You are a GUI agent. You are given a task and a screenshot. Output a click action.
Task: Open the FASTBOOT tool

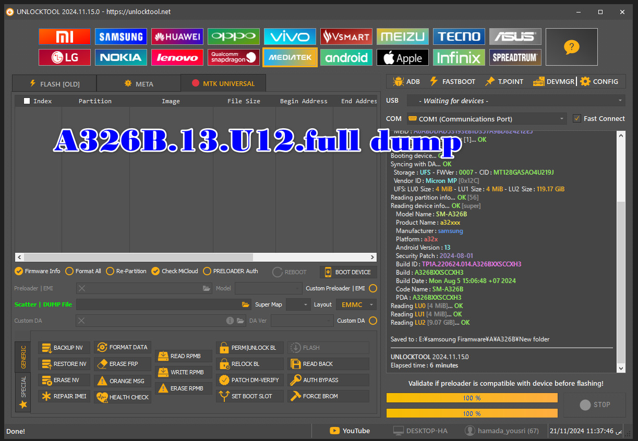tap(452, 81)
